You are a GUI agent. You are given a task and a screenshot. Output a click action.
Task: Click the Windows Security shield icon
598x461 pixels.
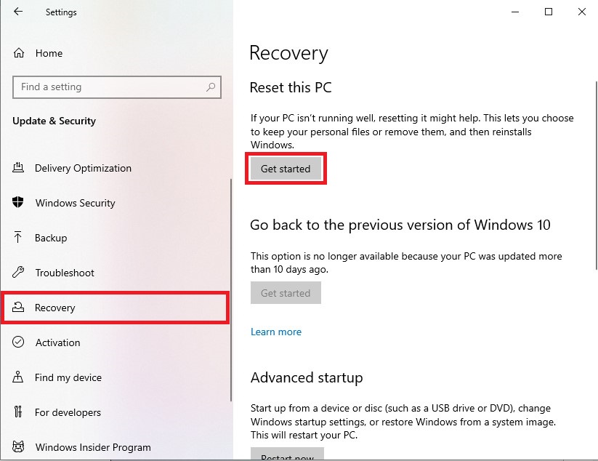[18, 202]
